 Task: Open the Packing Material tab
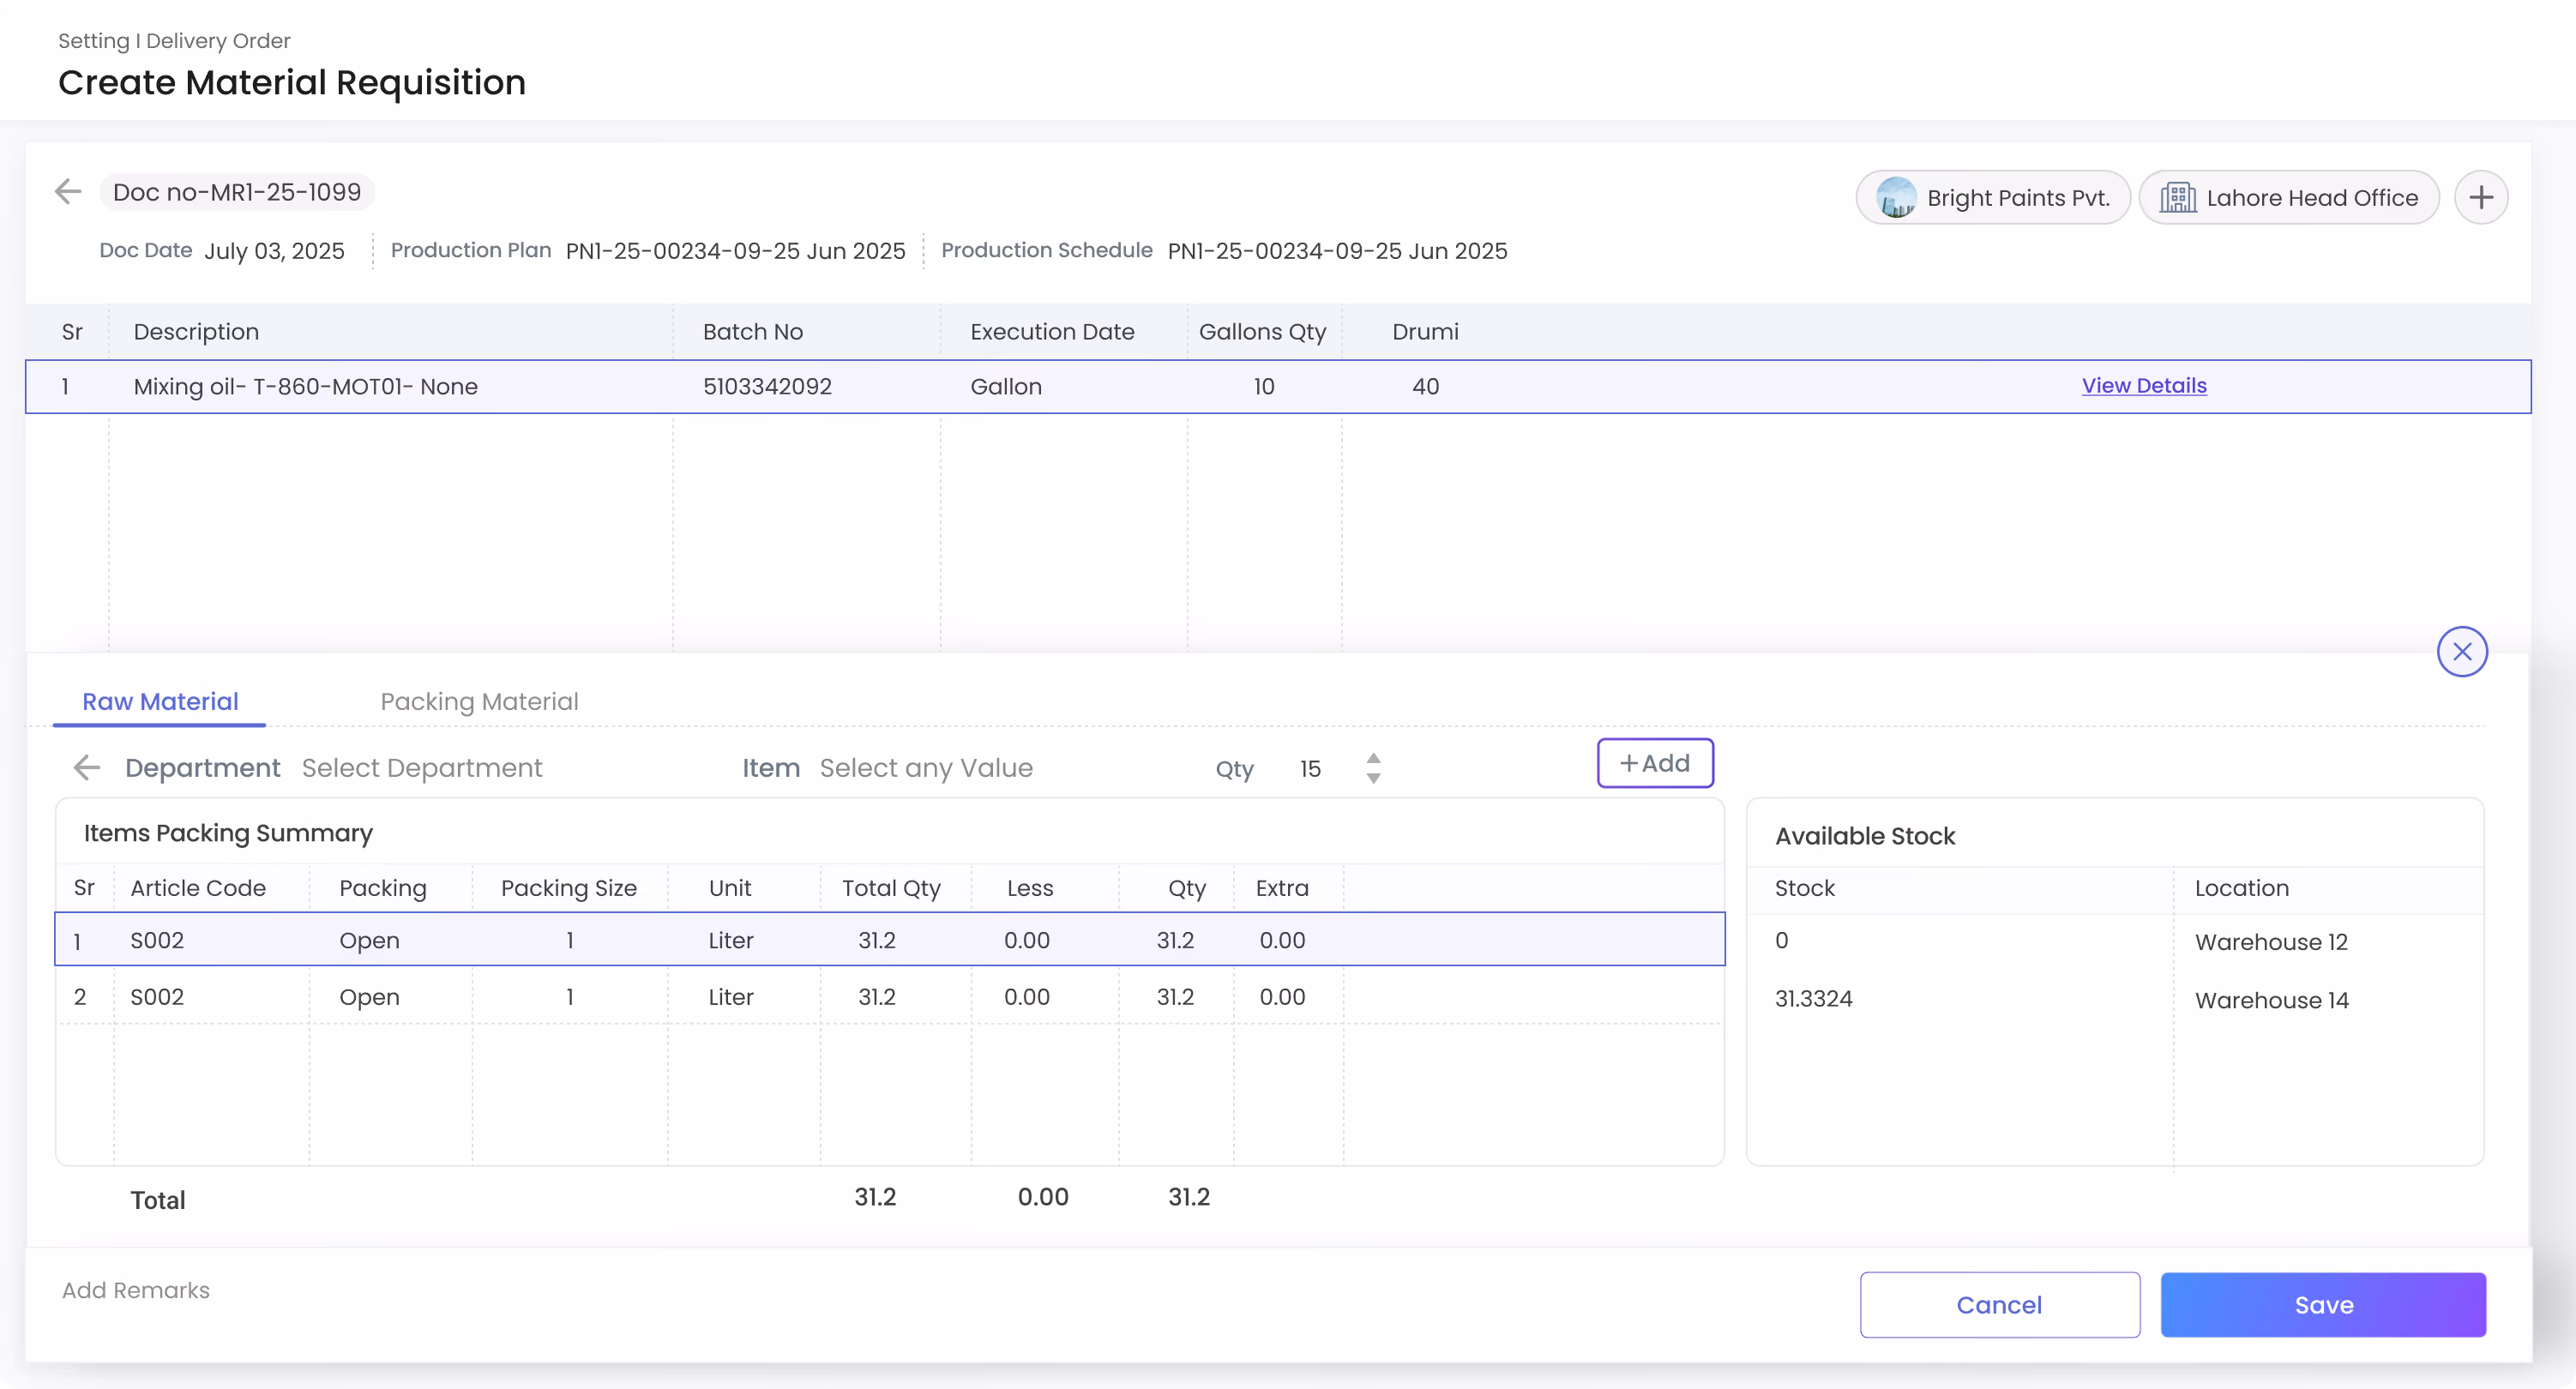(x=479, y=701)
